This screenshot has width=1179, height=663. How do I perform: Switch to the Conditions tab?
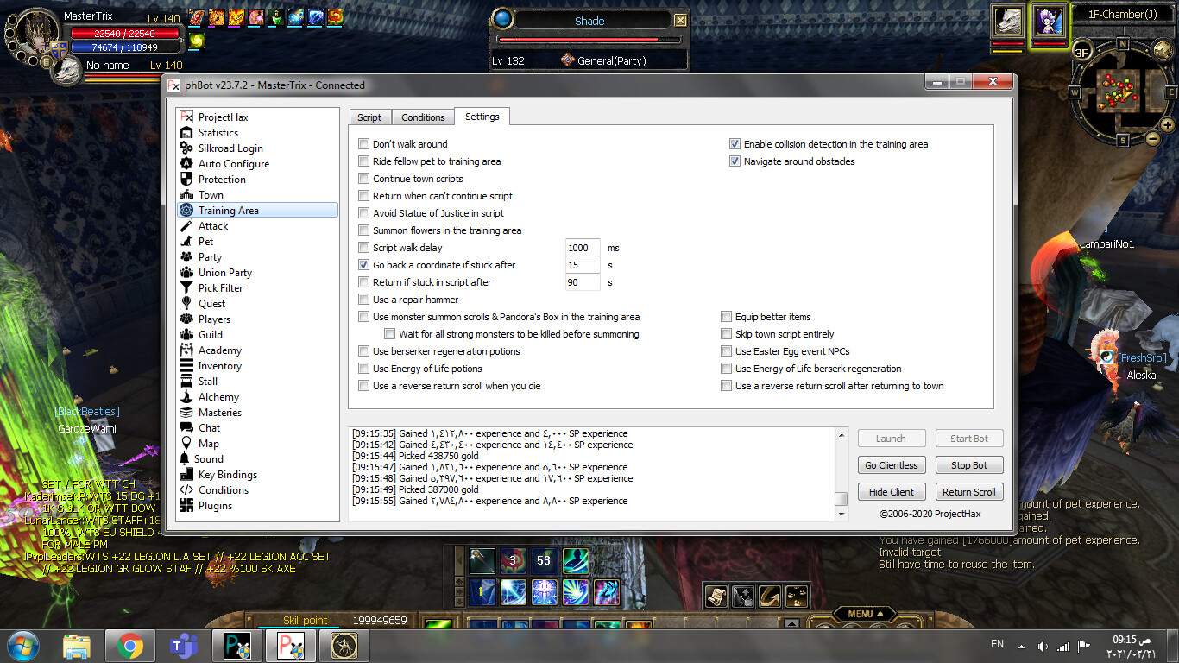[x=423, y=117]
